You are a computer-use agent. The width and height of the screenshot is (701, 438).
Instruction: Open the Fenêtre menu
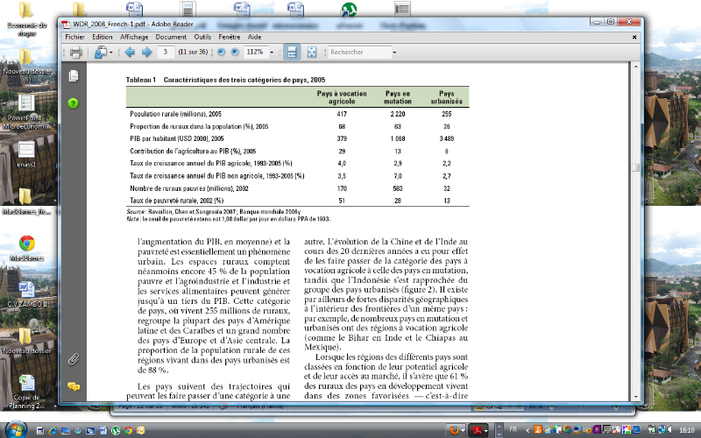230,37
